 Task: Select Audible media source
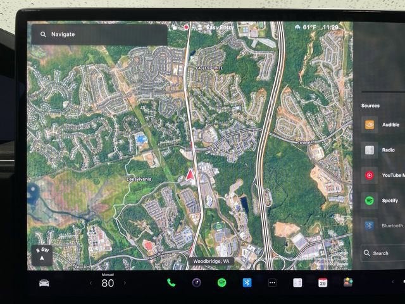[380, 125]
